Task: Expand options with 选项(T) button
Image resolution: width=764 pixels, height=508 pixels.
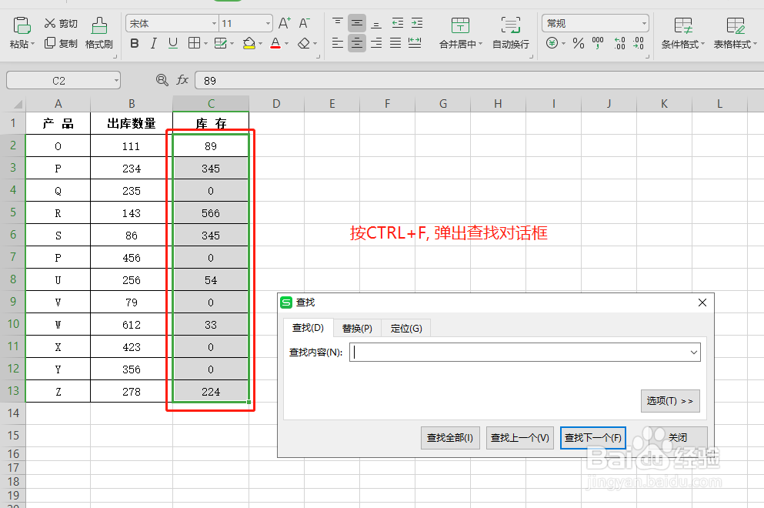Action: coord(669,400)
